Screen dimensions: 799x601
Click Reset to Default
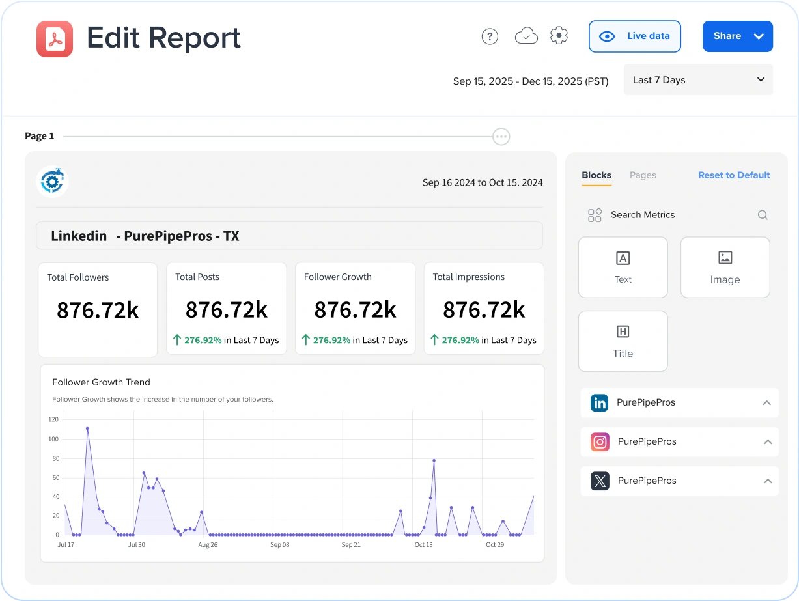coord(734,175)
